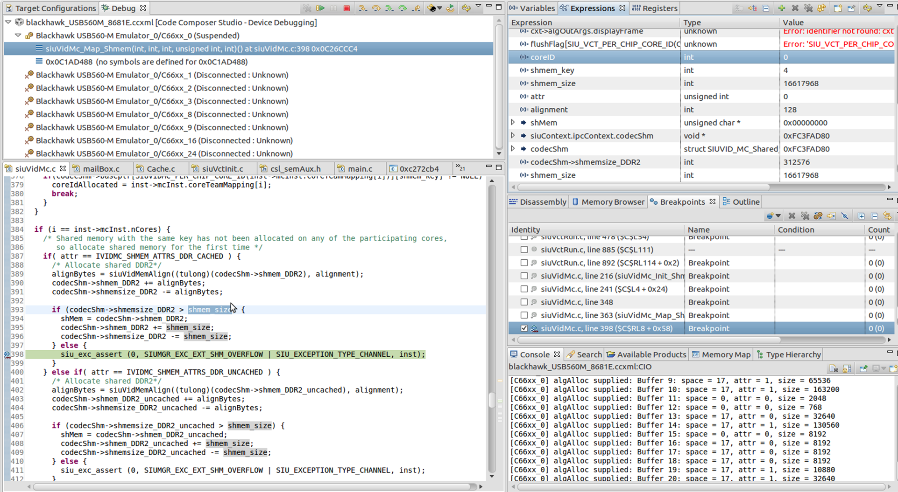
Task: Resume the debug session
Action: point(320,8)
